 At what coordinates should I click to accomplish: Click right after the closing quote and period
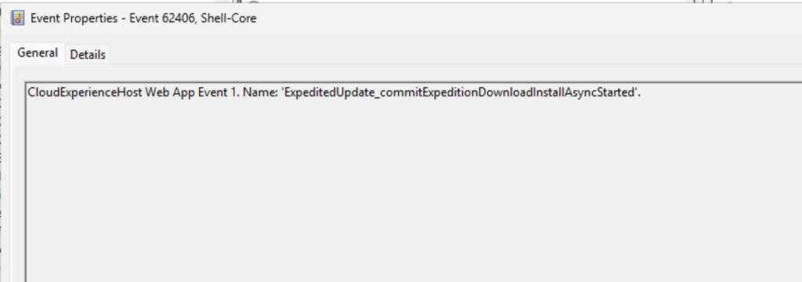tap(642, 92)
